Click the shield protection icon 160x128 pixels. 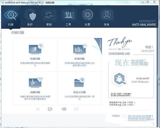click(32, 16)
